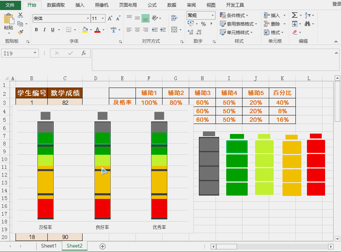Viewport: 341px width, 252px height.
Task: Increase the indent
Action: (x=163, y=30)
